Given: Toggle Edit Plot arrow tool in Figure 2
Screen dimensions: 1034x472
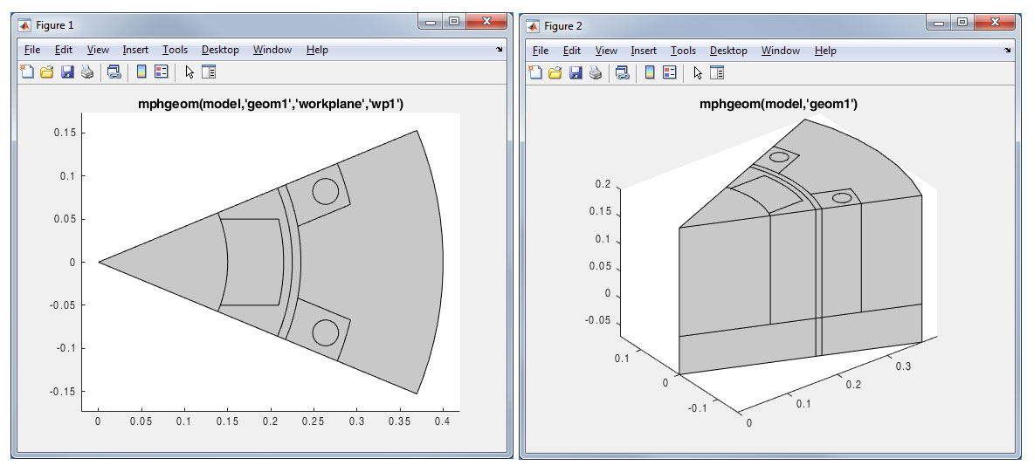Looking at the screenshot, I should pyautogui.click(x=697, y=72).
